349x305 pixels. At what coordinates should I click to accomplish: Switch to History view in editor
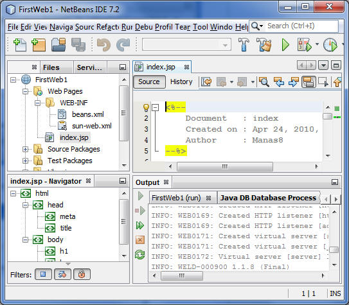coord(181,82)
